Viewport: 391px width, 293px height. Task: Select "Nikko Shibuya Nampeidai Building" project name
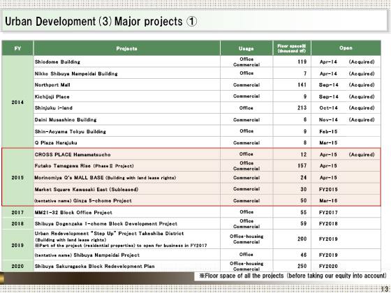tap(76, 73)
